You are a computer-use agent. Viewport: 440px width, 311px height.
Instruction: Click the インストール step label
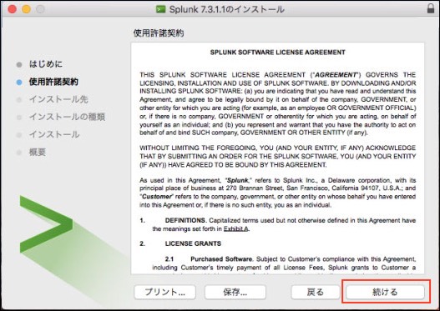pyautogui.click(x=54, y=134)
